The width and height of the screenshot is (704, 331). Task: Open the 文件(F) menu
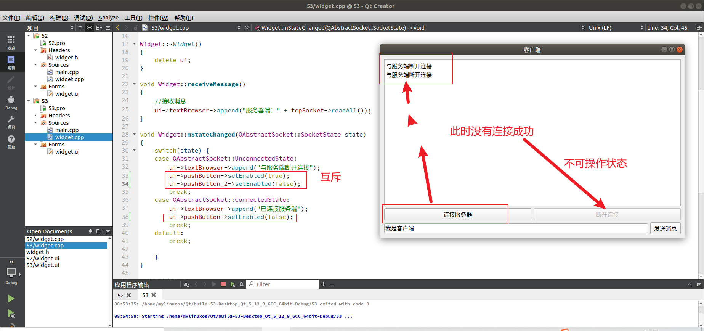pyautogui.click(x=11, y=18)
